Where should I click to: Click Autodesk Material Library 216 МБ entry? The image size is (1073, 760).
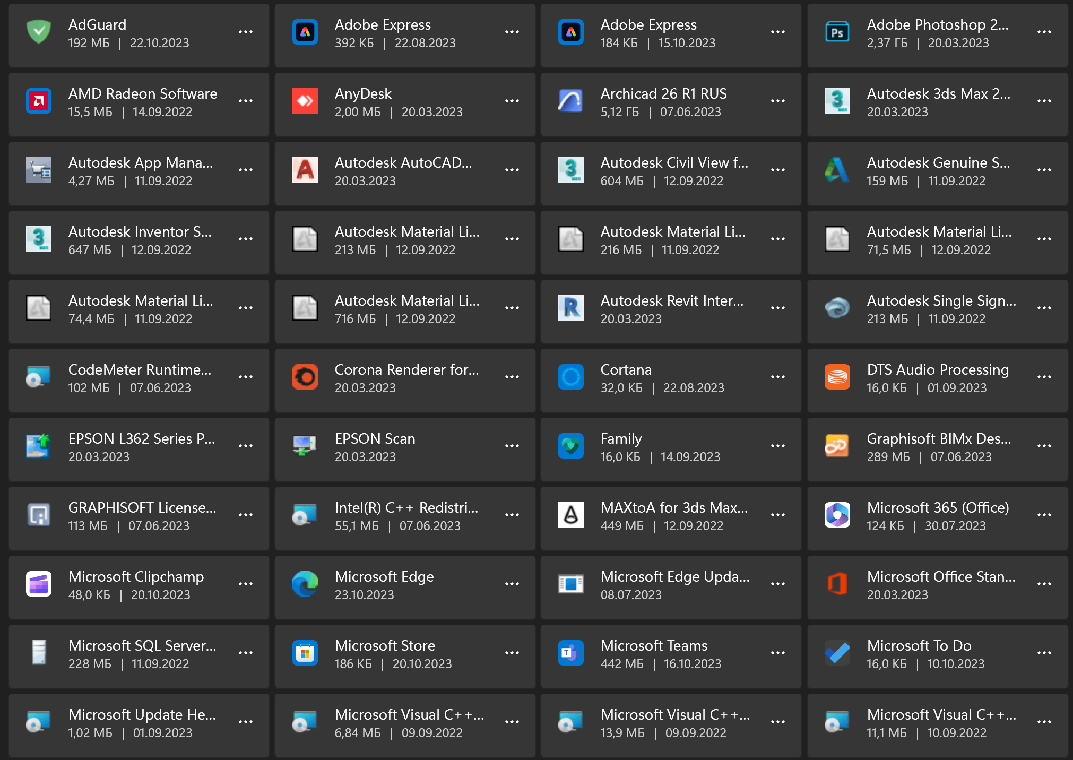pos(671,243)
